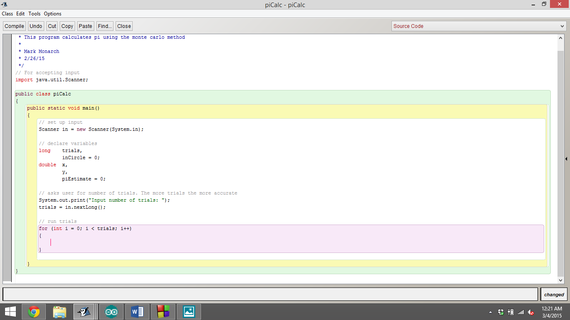This screenshot has height=320, width=570.
Task: Click the Undo button
Action: coord(36,26)
